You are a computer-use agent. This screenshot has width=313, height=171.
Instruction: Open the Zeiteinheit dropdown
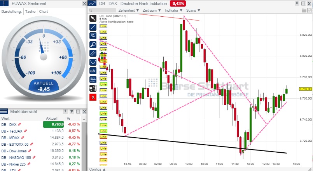point(129,10)
